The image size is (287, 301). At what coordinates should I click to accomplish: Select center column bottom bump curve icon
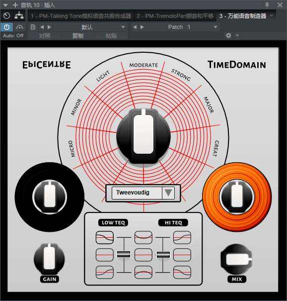(143, 272)
